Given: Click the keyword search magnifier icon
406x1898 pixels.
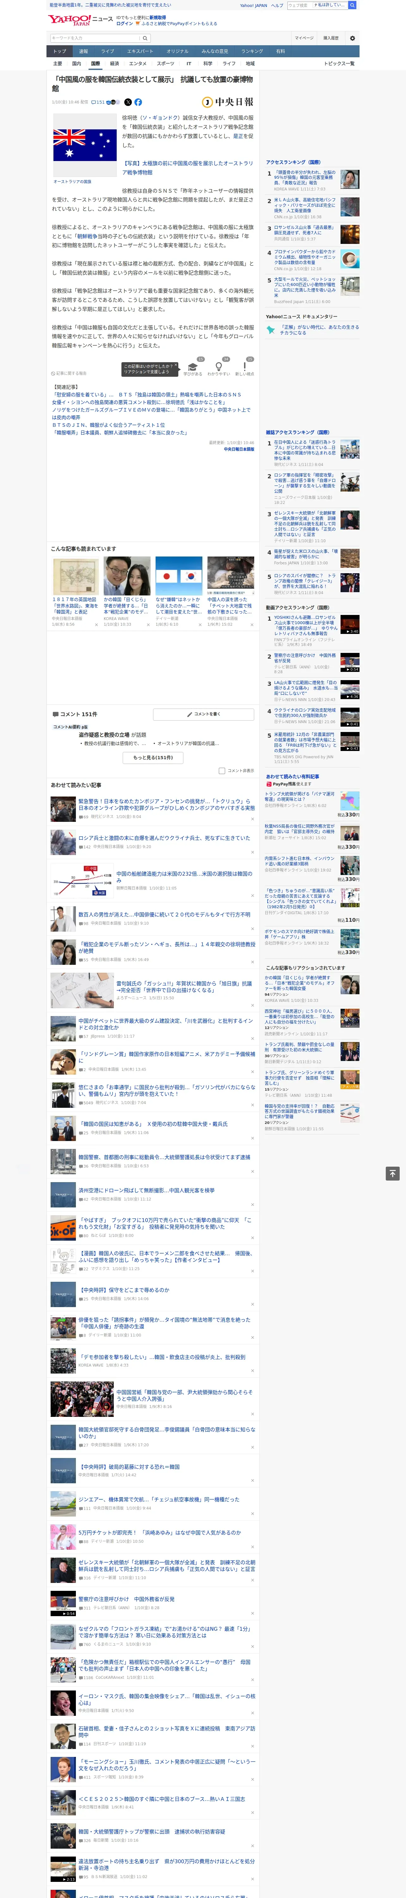Looking at the screenshot, I should [x=145, y=38].
